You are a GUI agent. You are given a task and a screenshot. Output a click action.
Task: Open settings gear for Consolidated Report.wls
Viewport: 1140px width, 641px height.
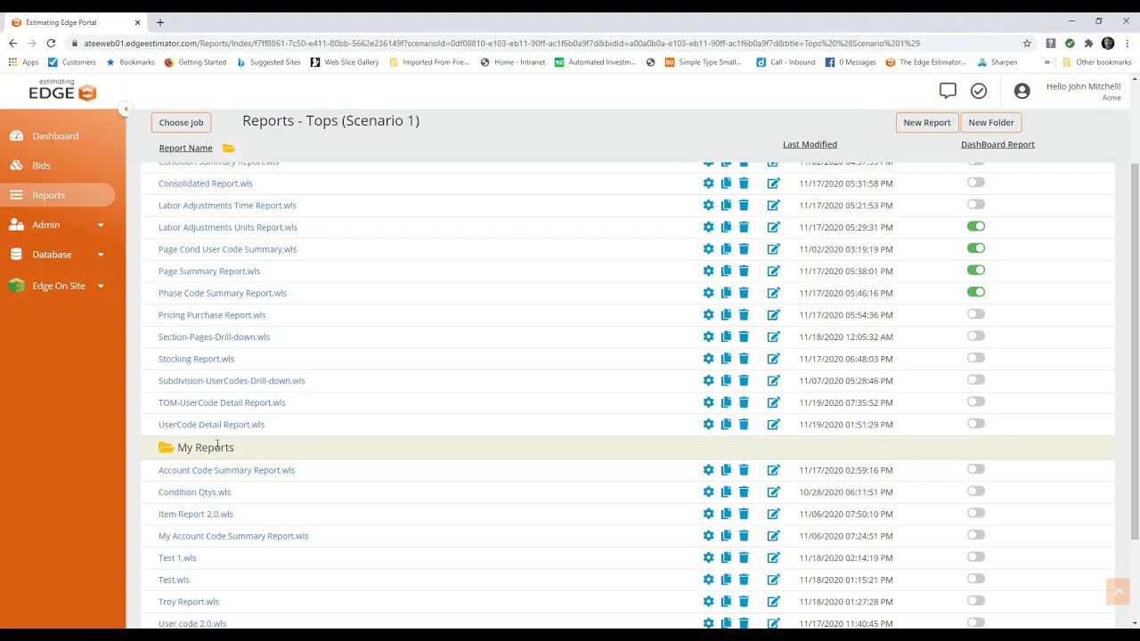(x=708, y=183)
